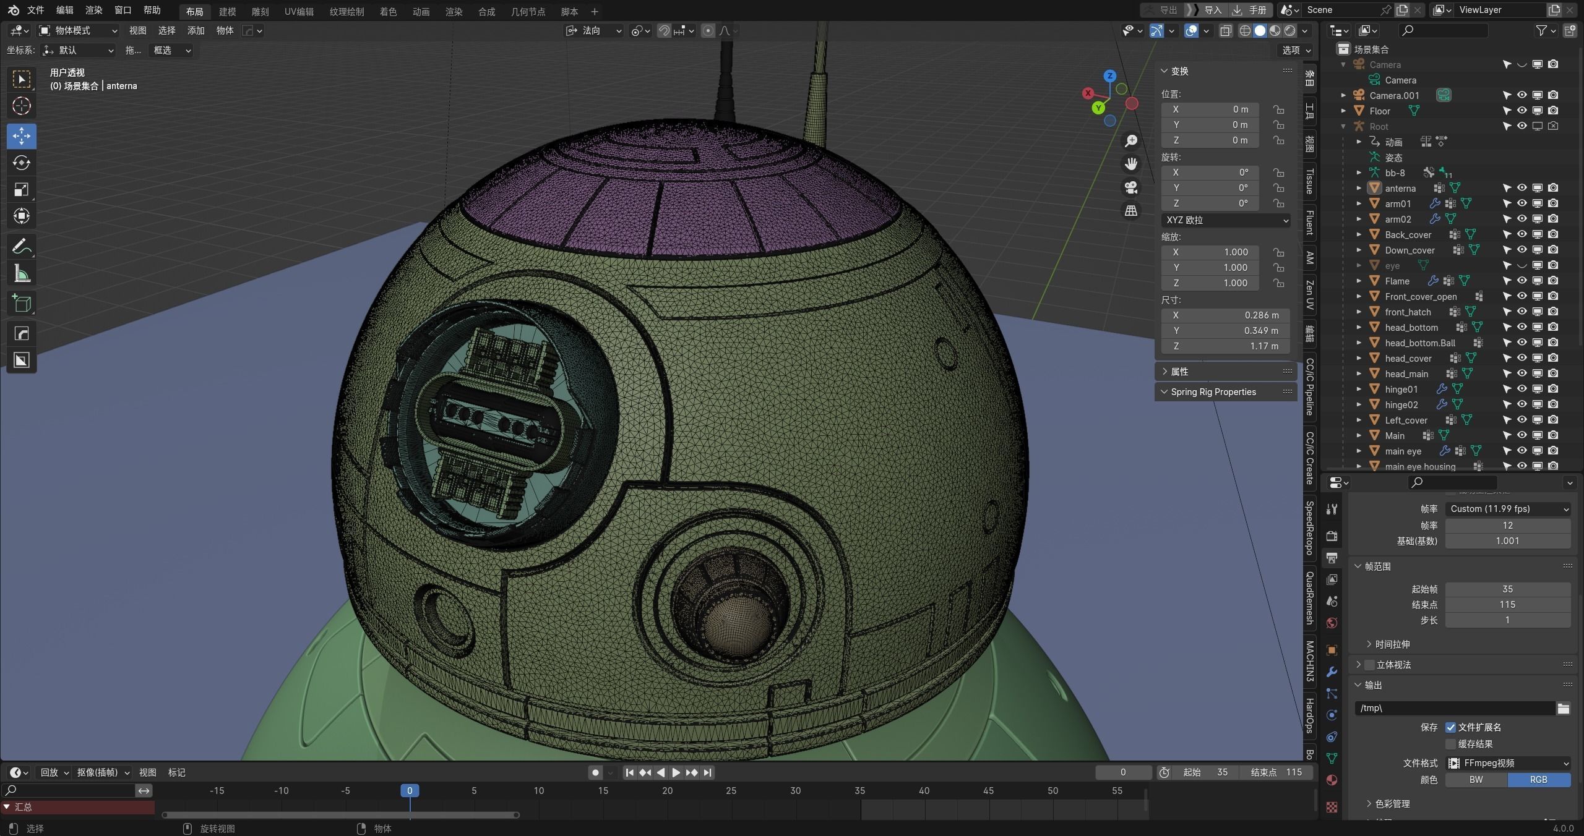Click play animation button in timeline

[x=676, y=772]
